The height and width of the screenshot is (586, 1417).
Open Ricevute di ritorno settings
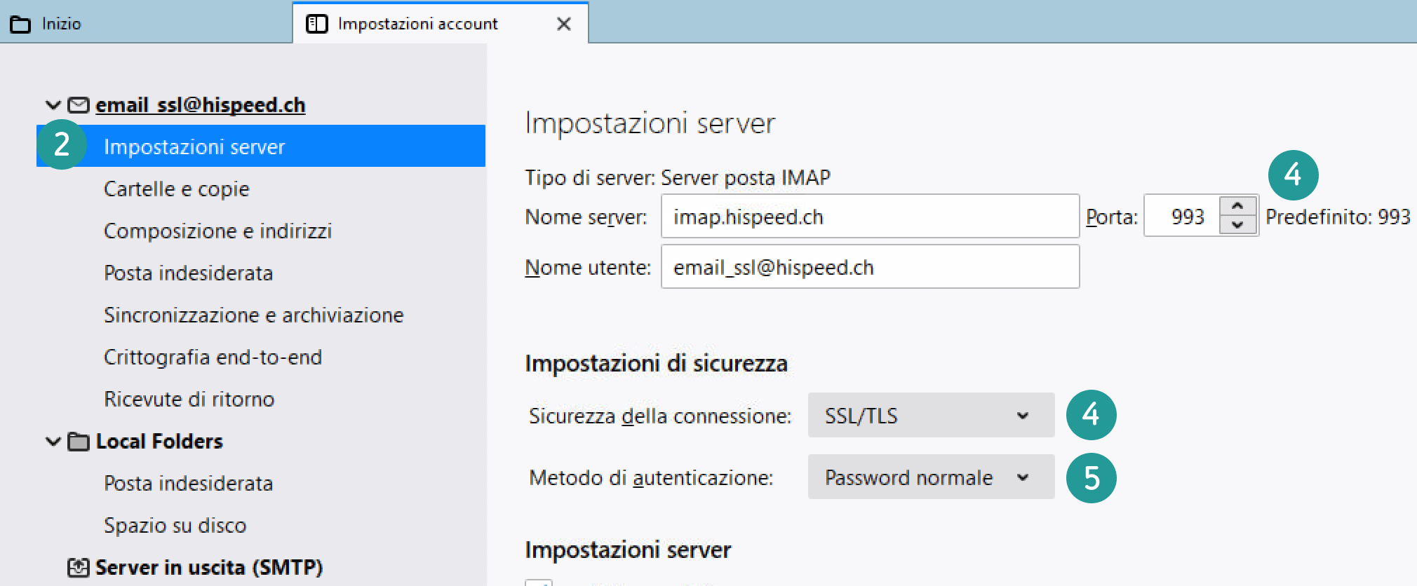click(189, 399)
